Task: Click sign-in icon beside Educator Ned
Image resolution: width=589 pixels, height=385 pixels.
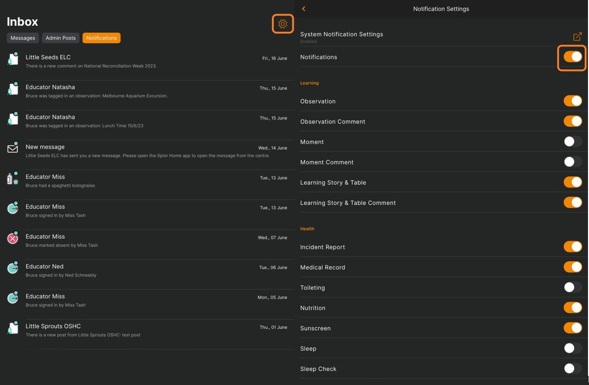Action: click(13, 268)
